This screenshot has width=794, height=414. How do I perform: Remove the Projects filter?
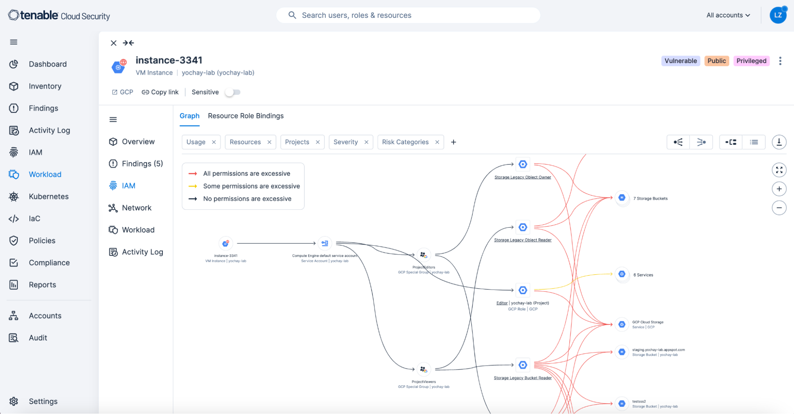click(x=318, y=142)
